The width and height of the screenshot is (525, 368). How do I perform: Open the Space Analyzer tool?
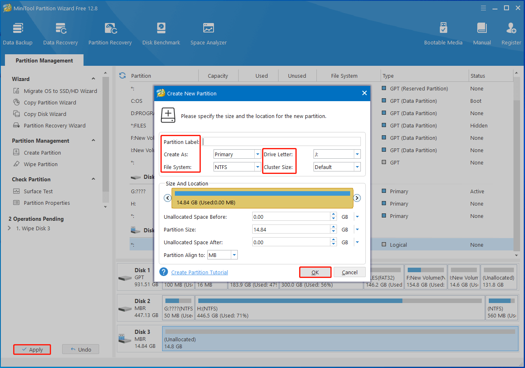coord(209,34)
